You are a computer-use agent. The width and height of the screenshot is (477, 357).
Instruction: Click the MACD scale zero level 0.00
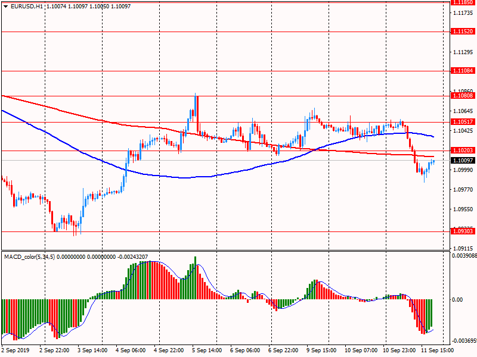point(457,300)
